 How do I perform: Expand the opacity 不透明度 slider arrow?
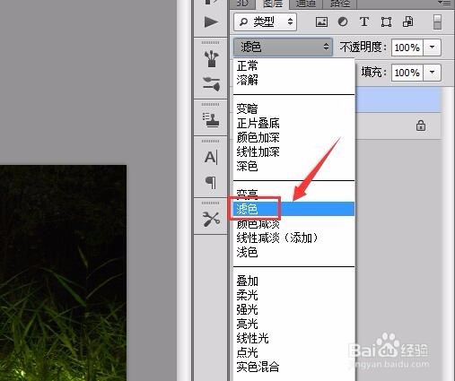(432, 48)
